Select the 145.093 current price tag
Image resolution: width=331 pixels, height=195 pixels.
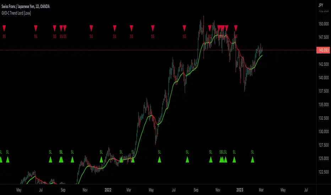(324, 50)
